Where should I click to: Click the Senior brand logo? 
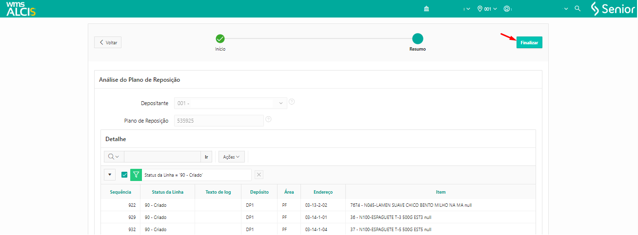point(612,9)
